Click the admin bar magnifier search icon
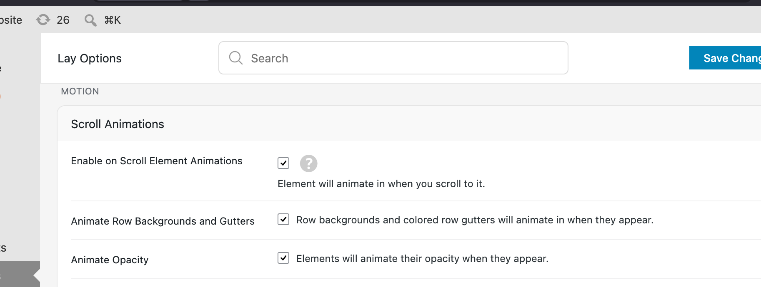761x287 pixels. 90,20
